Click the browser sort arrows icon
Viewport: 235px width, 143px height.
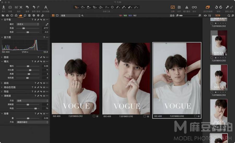(210, 15)
